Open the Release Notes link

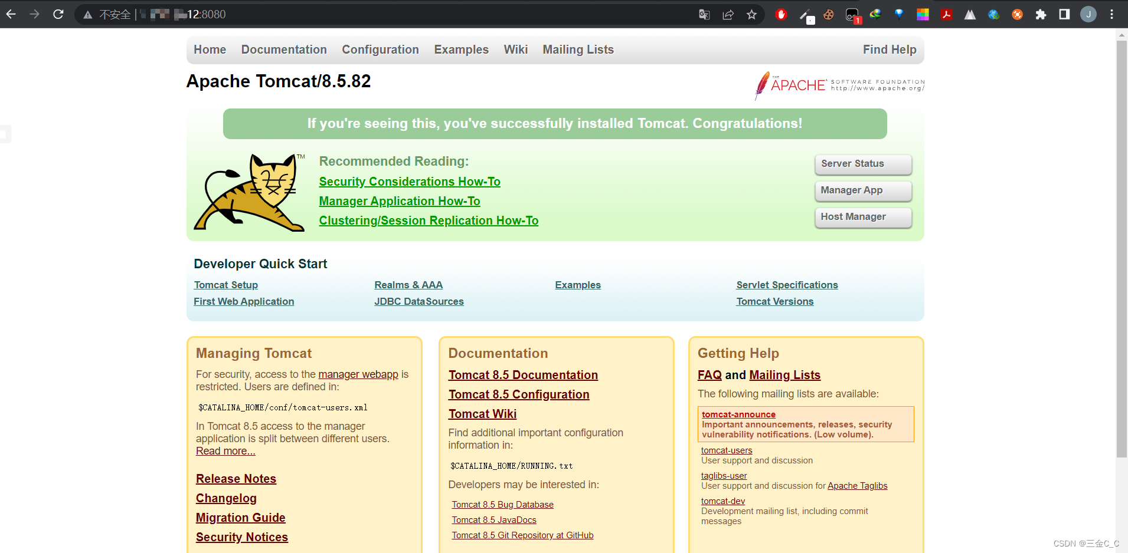tap(236, 479)
